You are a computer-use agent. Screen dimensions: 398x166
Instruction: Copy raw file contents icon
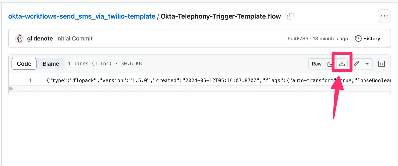coord(330,64)
